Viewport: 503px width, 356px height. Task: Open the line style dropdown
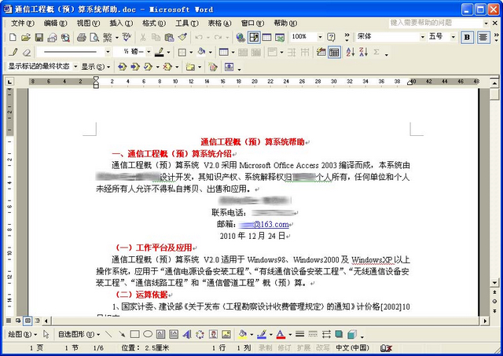click(108, 52)
